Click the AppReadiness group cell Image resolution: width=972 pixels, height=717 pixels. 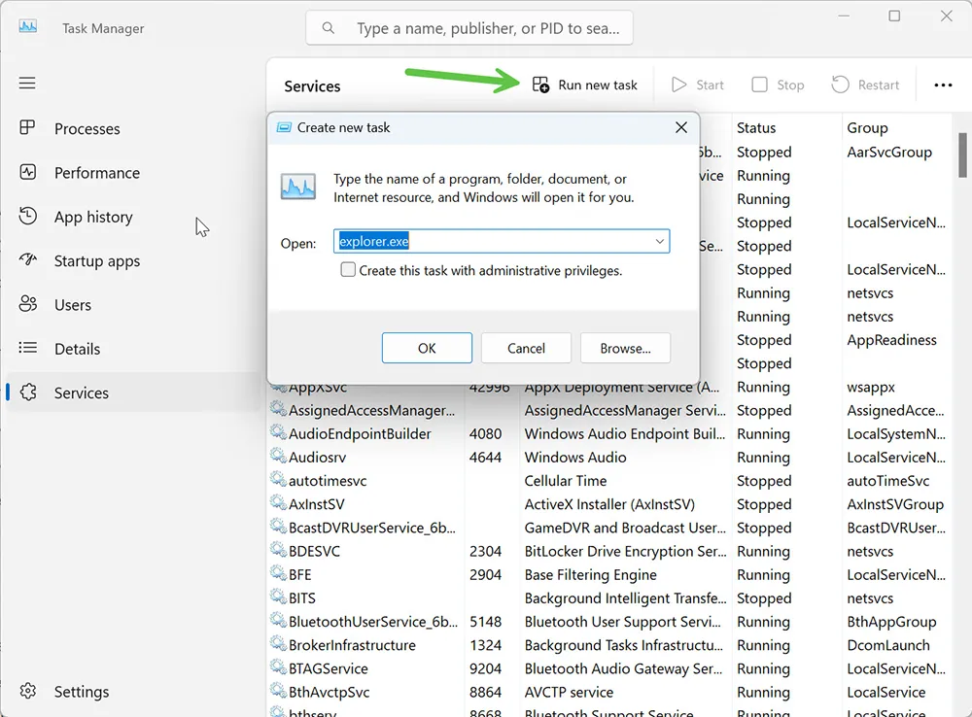pyautogui.click(x=891, y=340)
